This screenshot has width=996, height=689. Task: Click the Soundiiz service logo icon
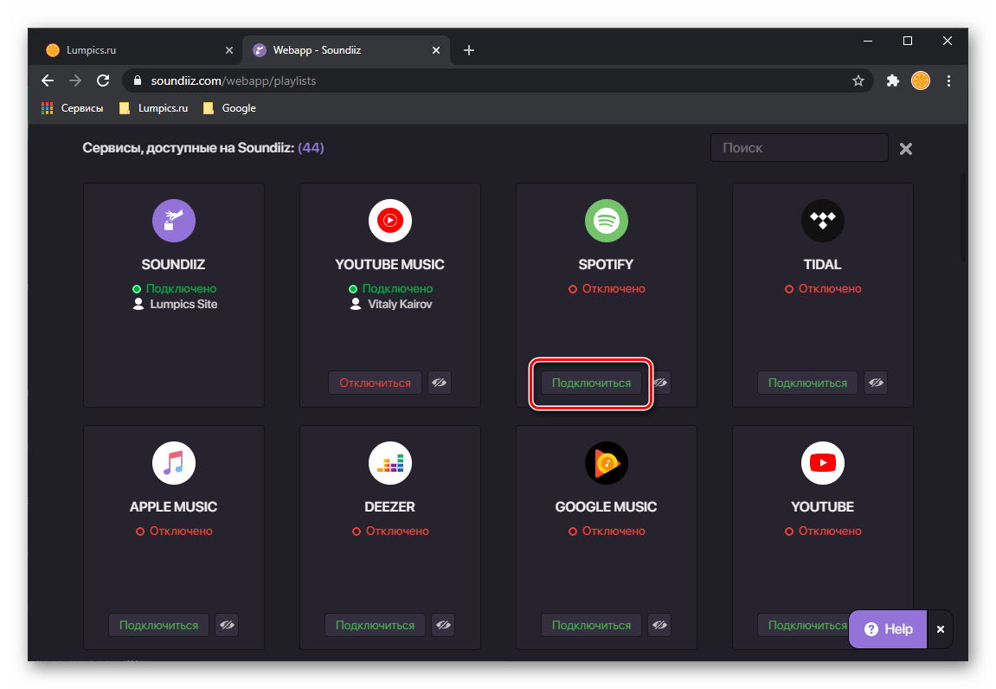173,221
